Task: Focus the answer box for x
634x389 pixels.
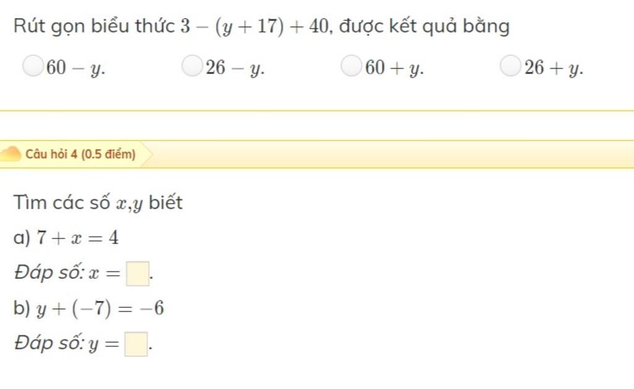Action: [137, 274]
